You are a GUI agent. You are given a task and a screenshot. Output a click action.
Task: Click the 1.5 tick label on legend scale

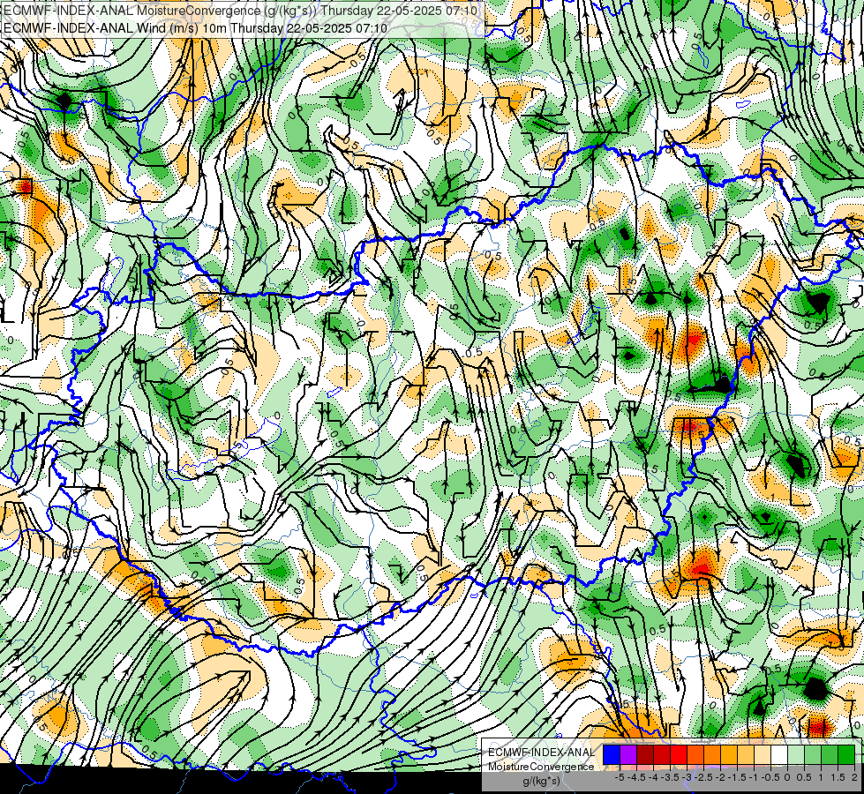(837, 777)
